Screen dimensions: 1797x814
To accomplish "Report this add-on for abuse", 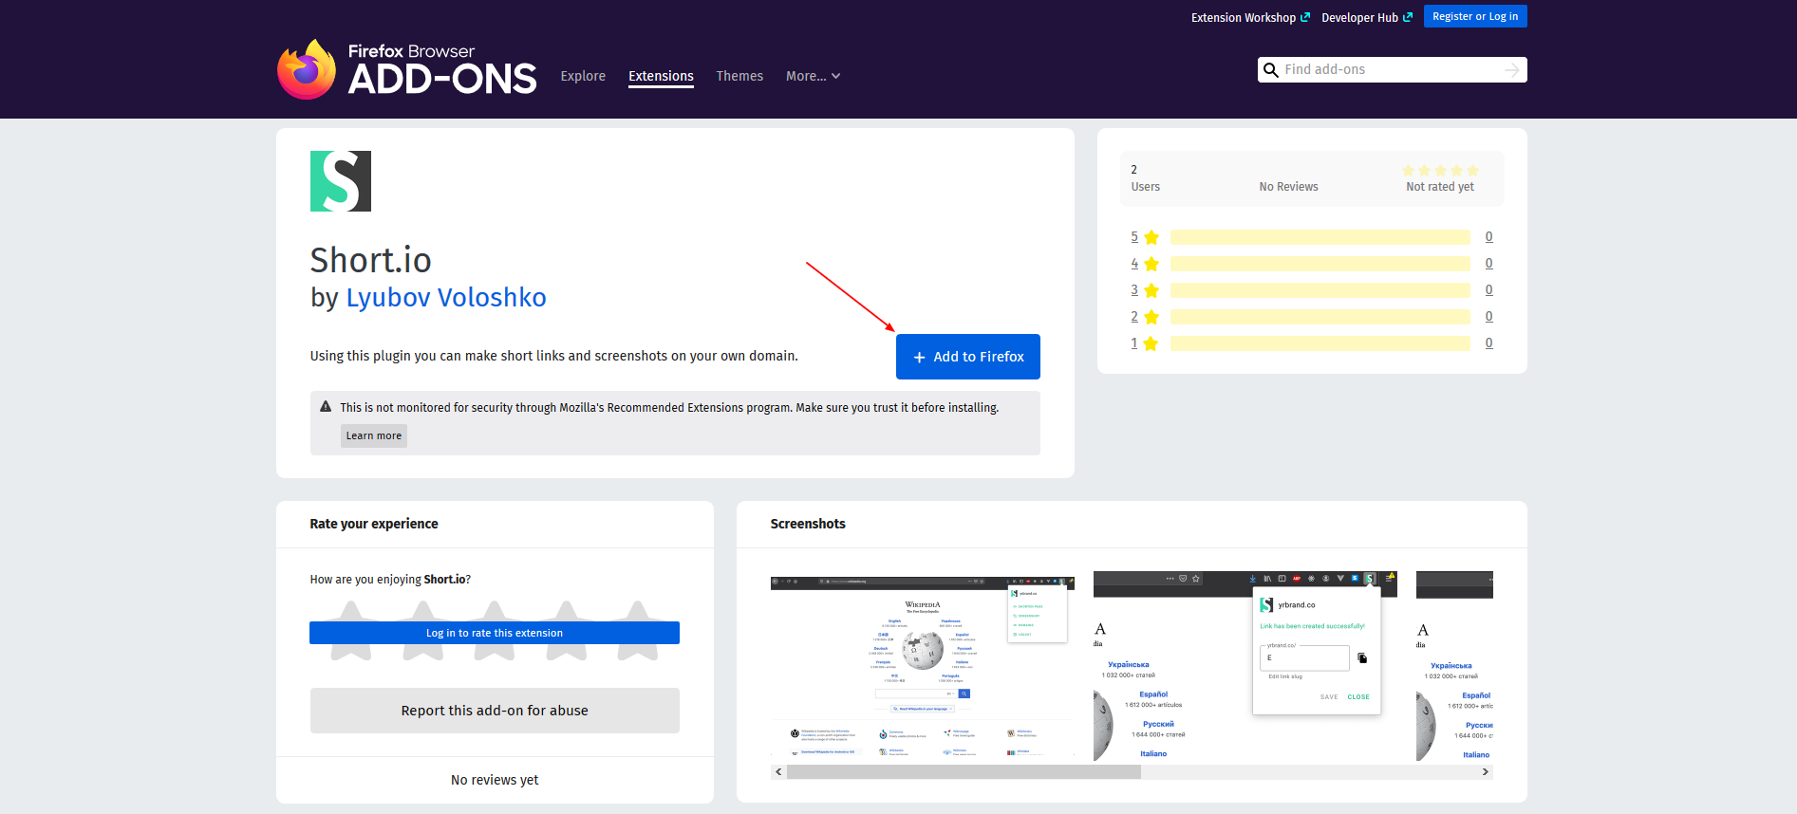I will [x=495, y=711].
